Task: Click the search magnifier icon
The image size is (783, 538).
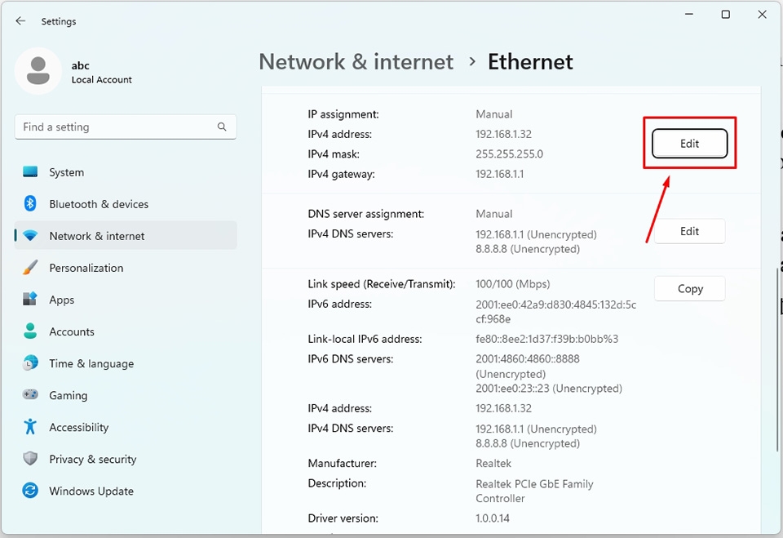Action: [x=222, y=127]
